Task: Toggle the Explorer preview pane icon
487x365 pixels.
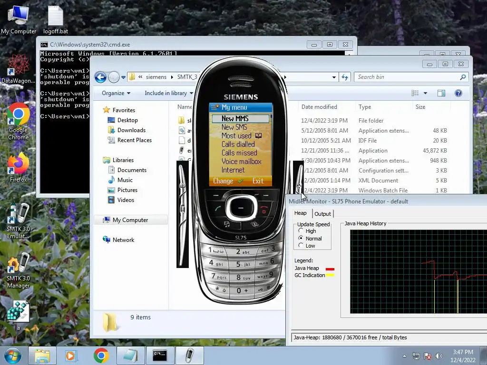Action: coord(441,93)
